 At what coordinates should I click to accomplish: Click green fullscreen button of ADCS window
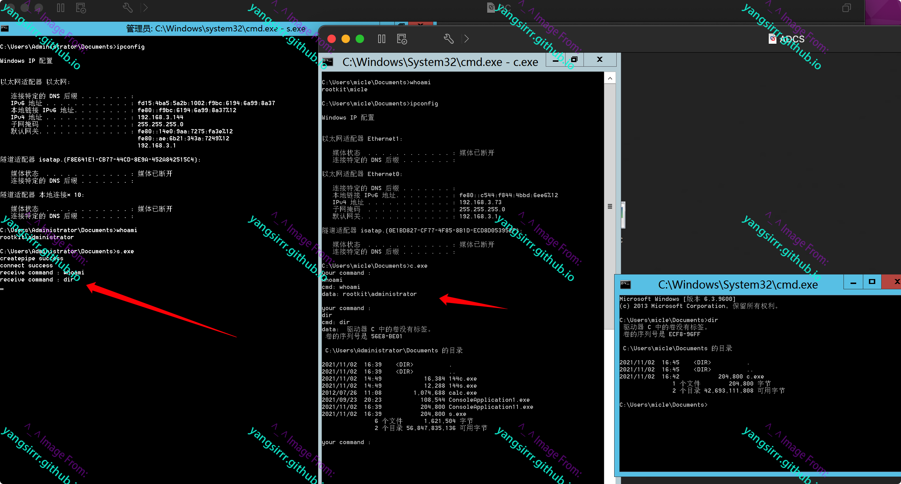click(x=360, y=39)
